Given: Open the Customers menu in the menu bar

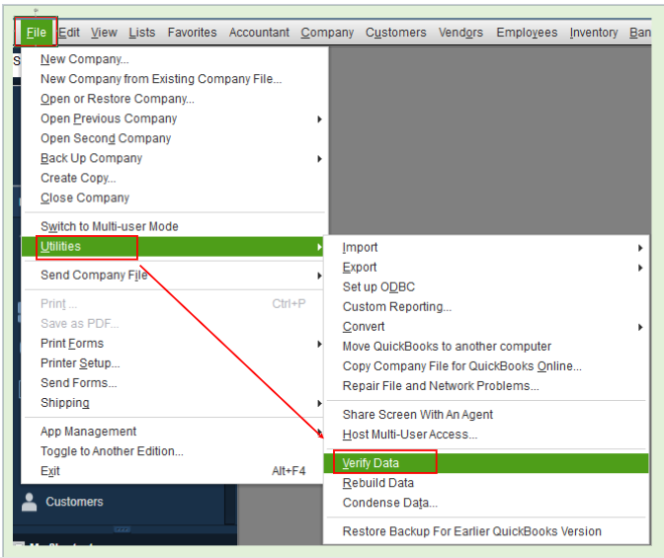Looking at the screenshot, I should pyautogui.click(x=396, y=33).
